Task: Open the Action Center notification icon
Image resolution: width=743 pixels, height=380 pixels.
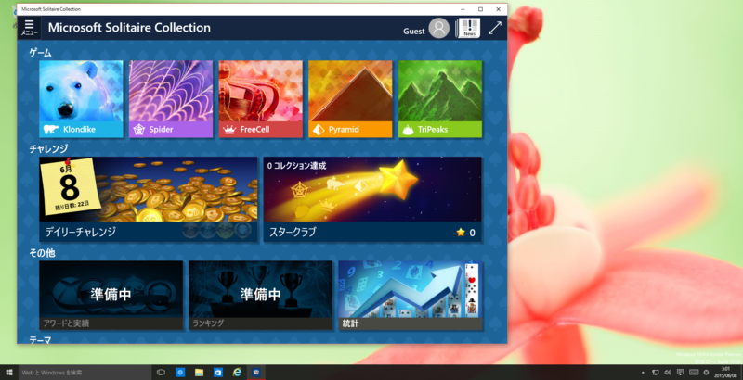Action: 680,373
